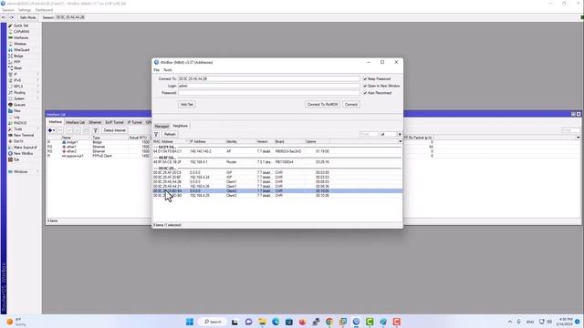
Task: Click Exit in the sidebar
Action: (16, 159)
